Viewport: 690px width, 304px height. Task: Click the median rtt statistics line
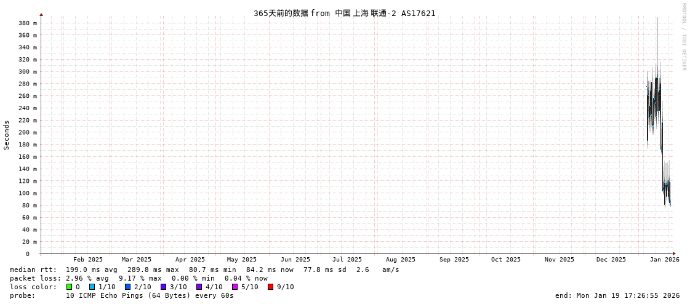coord(204,270)
